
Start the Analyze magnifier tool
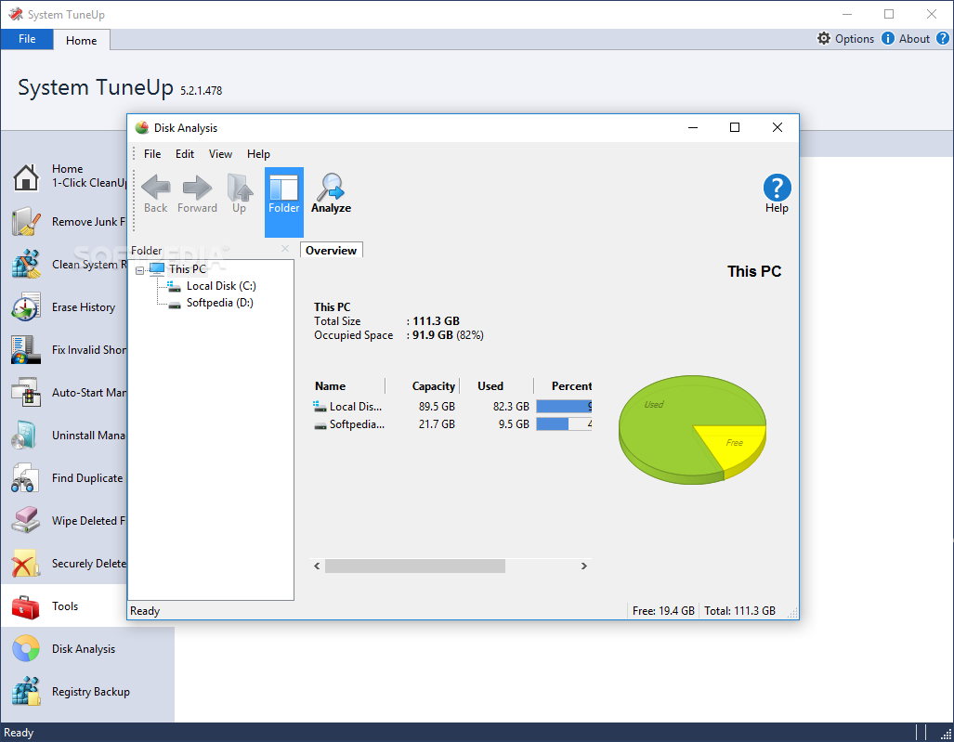pyautogui.click(x=331, y=194)
